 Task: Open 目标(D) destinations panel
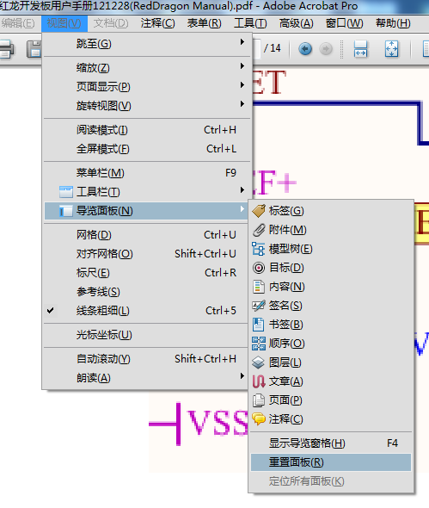pyautogui.click(x=331, y=268)
